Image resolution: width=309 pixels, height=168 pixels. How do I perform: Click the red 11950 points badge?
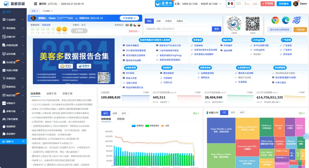[268, 3]
